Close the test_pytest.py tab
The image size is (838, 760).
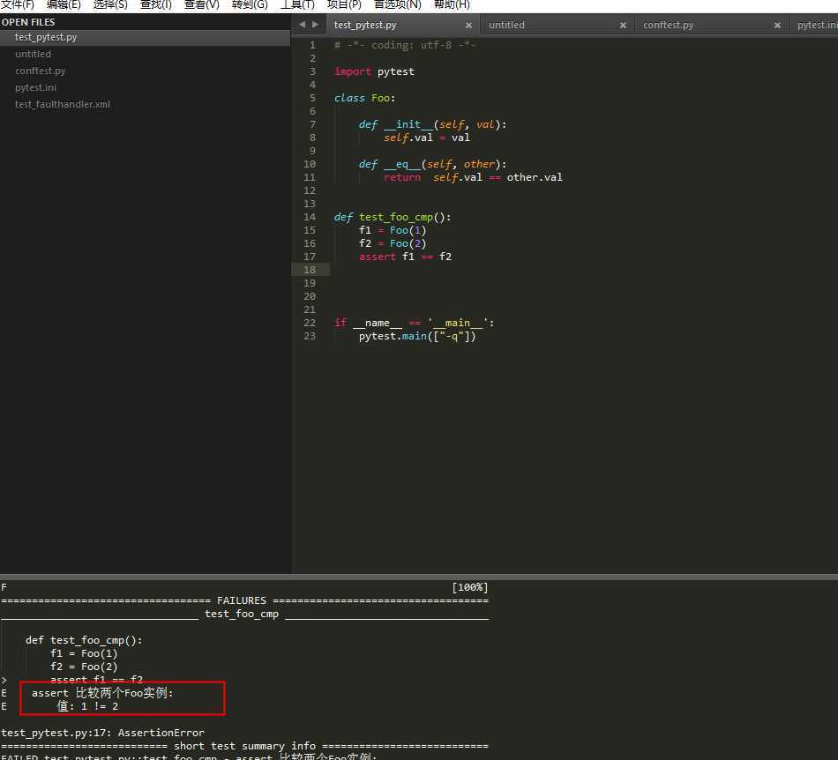click(468, 25)
